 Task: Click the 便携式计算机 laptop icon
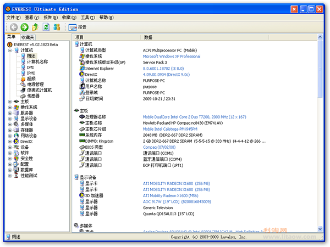23,90
